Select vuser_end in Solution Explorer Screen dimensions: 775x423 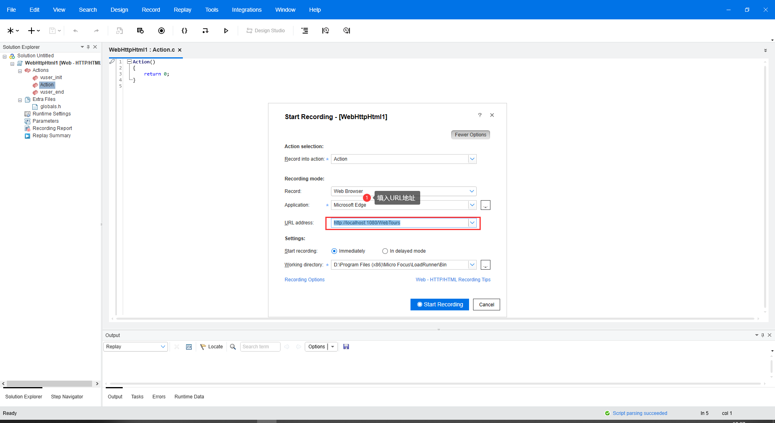pos(52,92)
